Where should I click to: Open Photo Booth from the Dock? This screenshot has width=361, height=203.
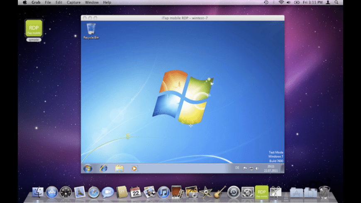click(178, 192)
